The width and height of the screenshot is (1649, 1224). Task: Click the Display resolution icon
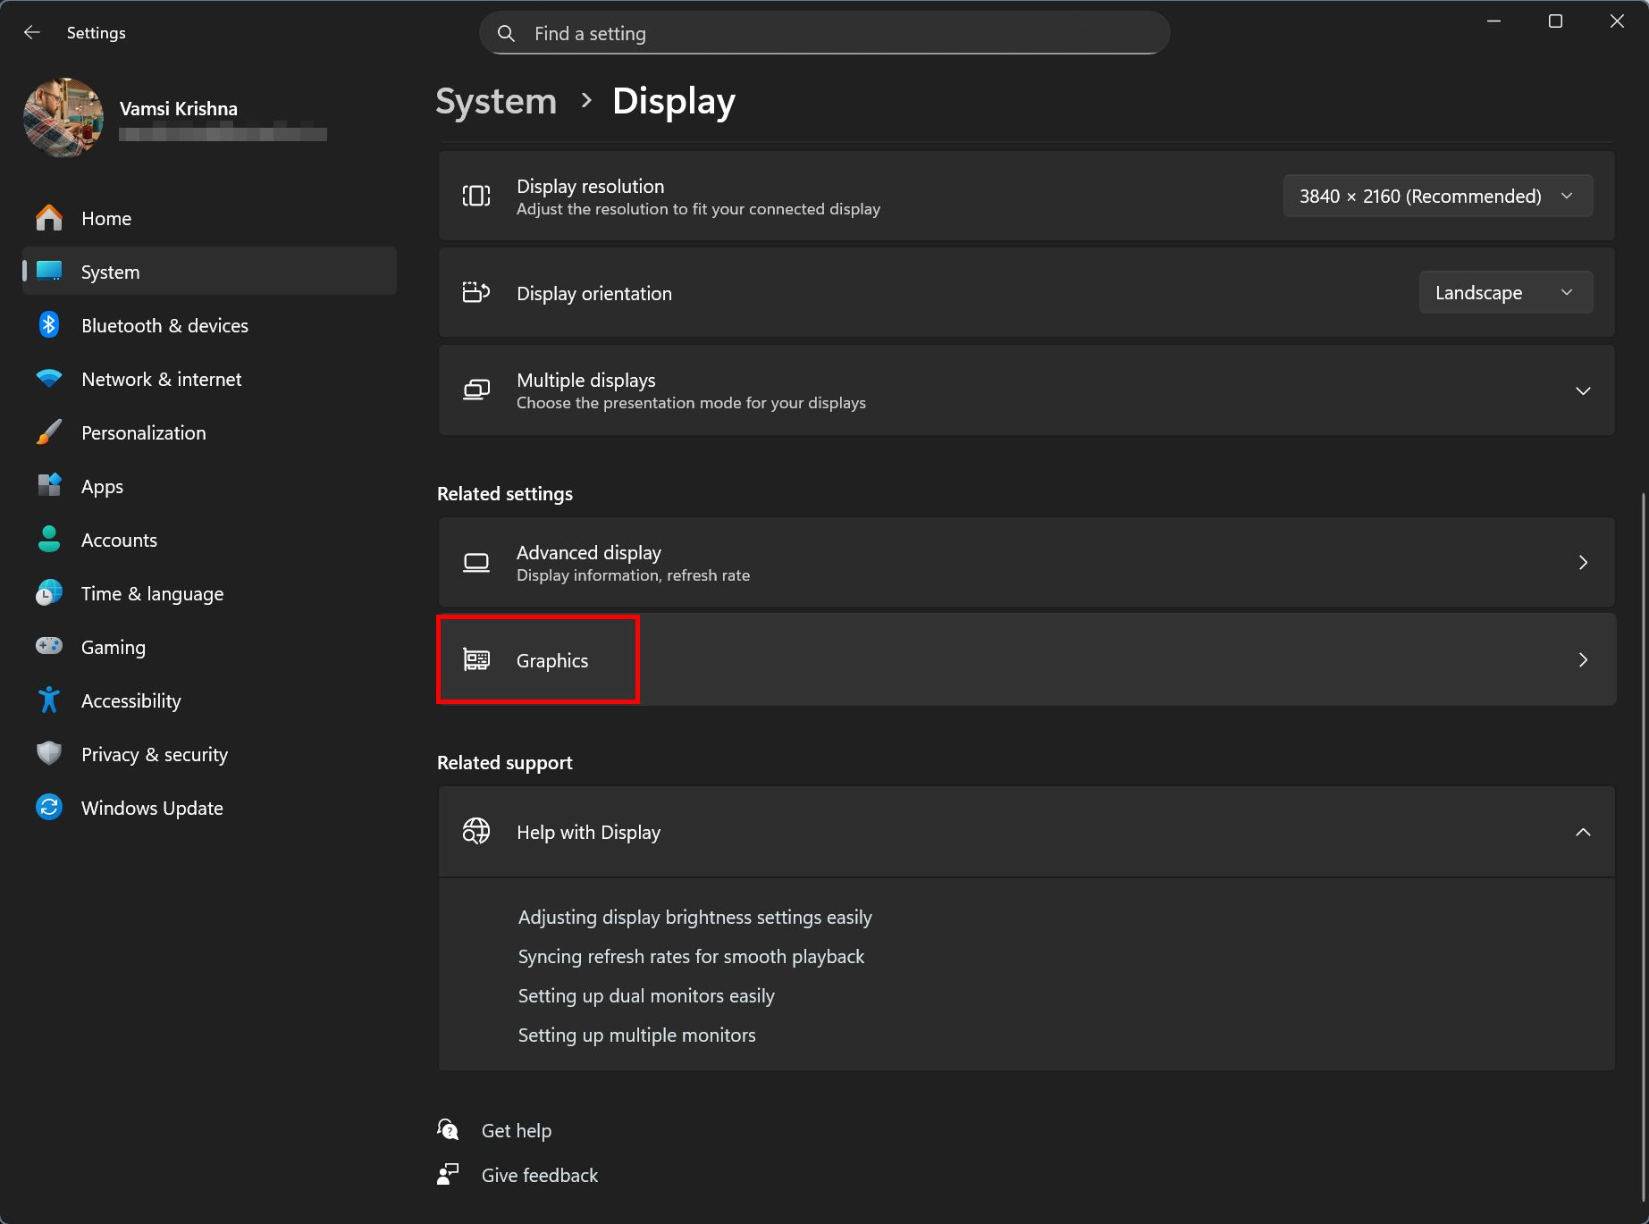(476, 196)
